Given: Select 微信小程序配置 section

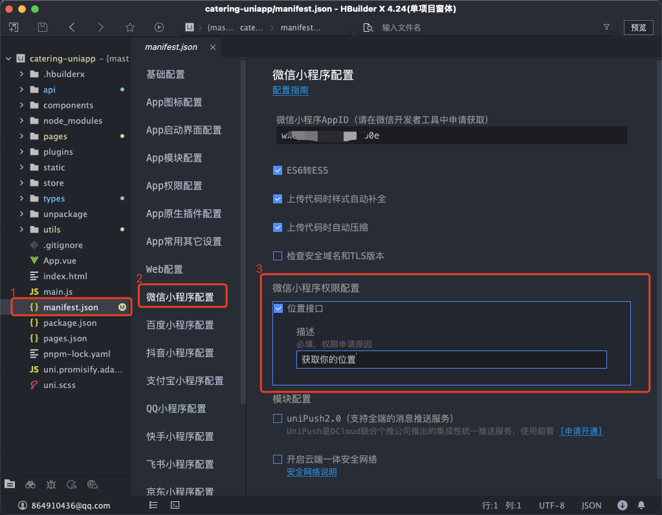Looking at the screenshot, I should click(x=180, y=297).
